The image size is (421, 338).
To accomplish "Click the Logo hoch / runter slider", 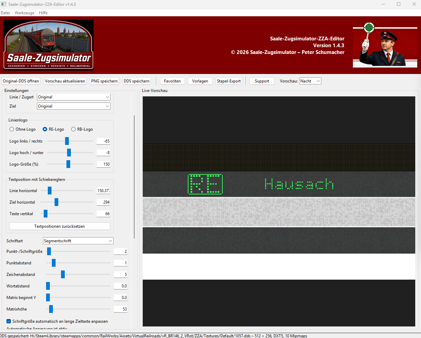I will coord(70,153).
